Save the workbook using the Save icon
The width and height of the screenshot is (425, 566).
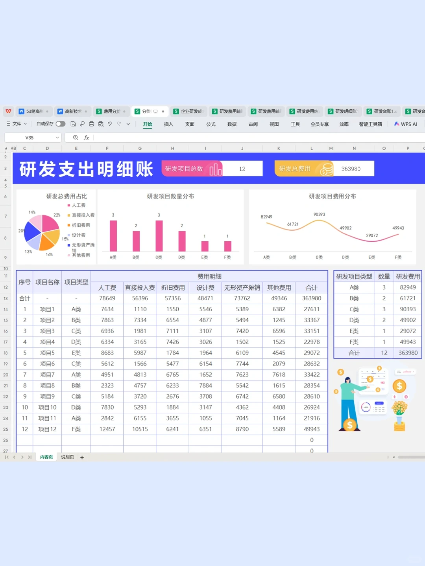click(73, 124)
